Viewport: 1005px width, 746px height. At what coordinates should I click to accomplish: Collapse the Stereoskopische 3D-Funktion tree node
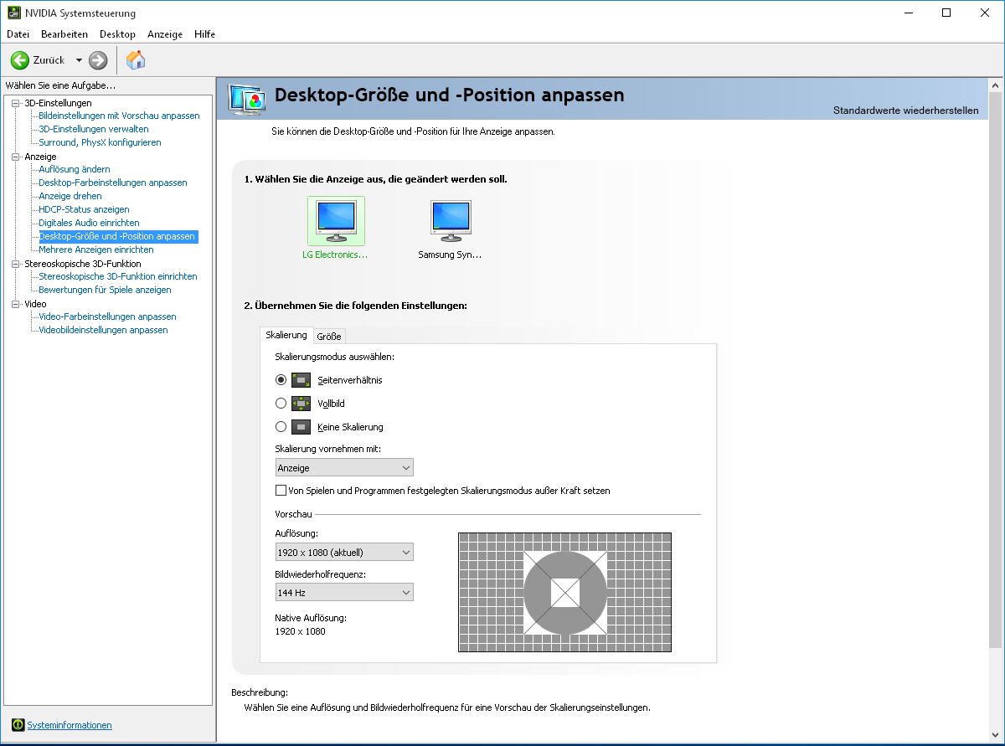click(x=15, y=264)
